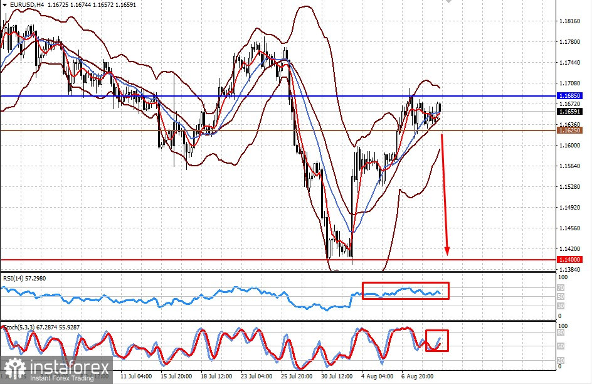Screen dimensions: 592x384
Task: Click the 11 Jul 04:00 time axis label
Action: pyautogui.click(x=136, y=376)
